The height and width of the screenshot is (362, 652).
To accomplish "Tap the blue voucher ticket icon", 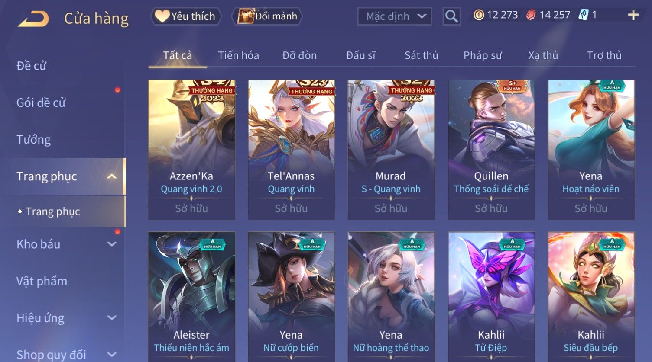I will pyautogui.click(x=583, y=15).
